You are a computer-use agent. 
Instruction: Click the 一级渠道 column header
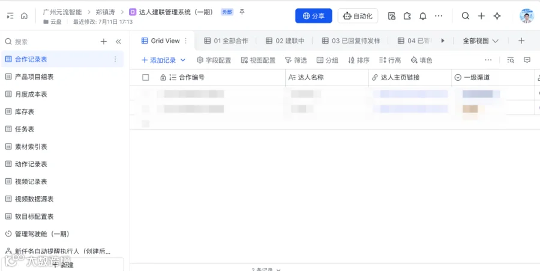click(493, 78)
